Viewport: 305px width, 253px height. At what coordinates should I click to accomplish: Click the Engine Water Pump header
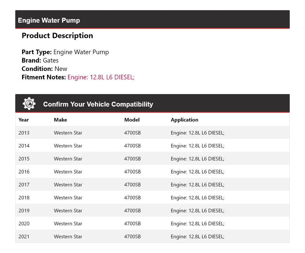49,20
